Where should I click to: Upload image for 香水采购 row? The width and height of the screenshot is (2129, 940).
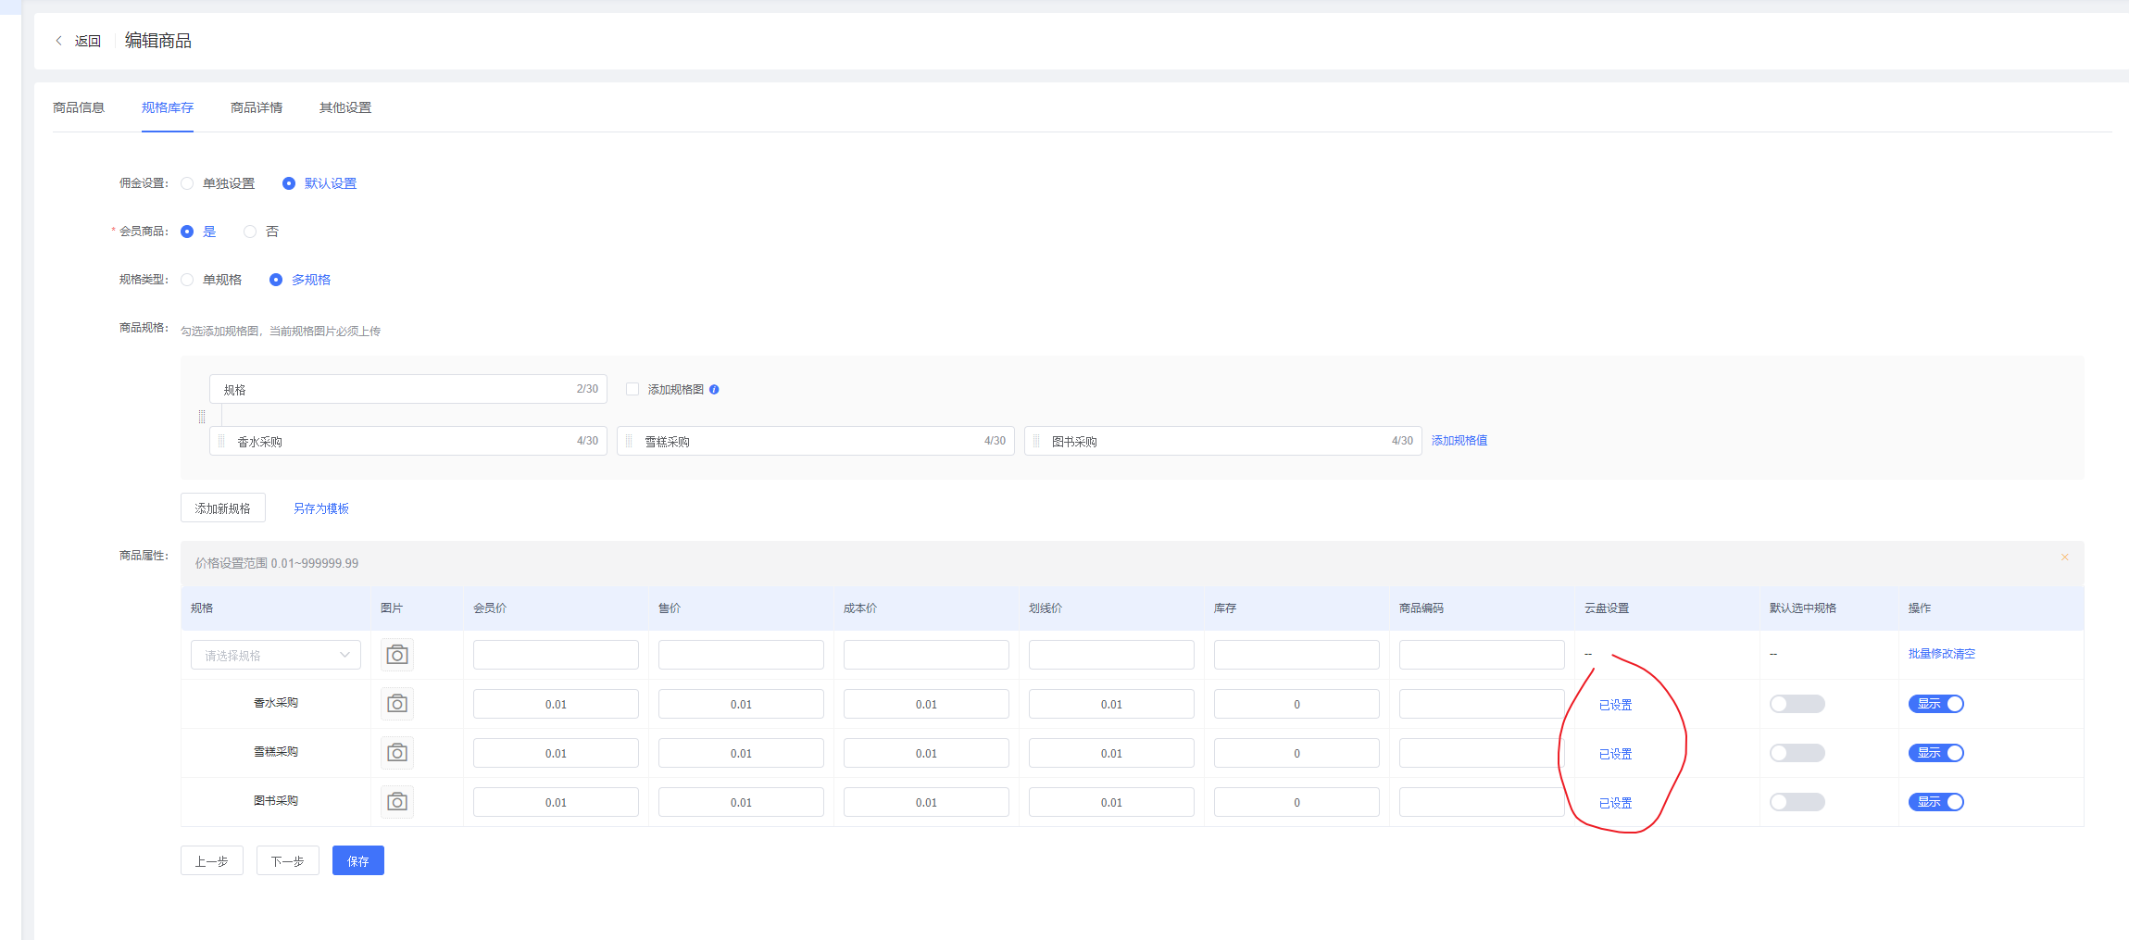pyautogui.click(x=397, y=704)
